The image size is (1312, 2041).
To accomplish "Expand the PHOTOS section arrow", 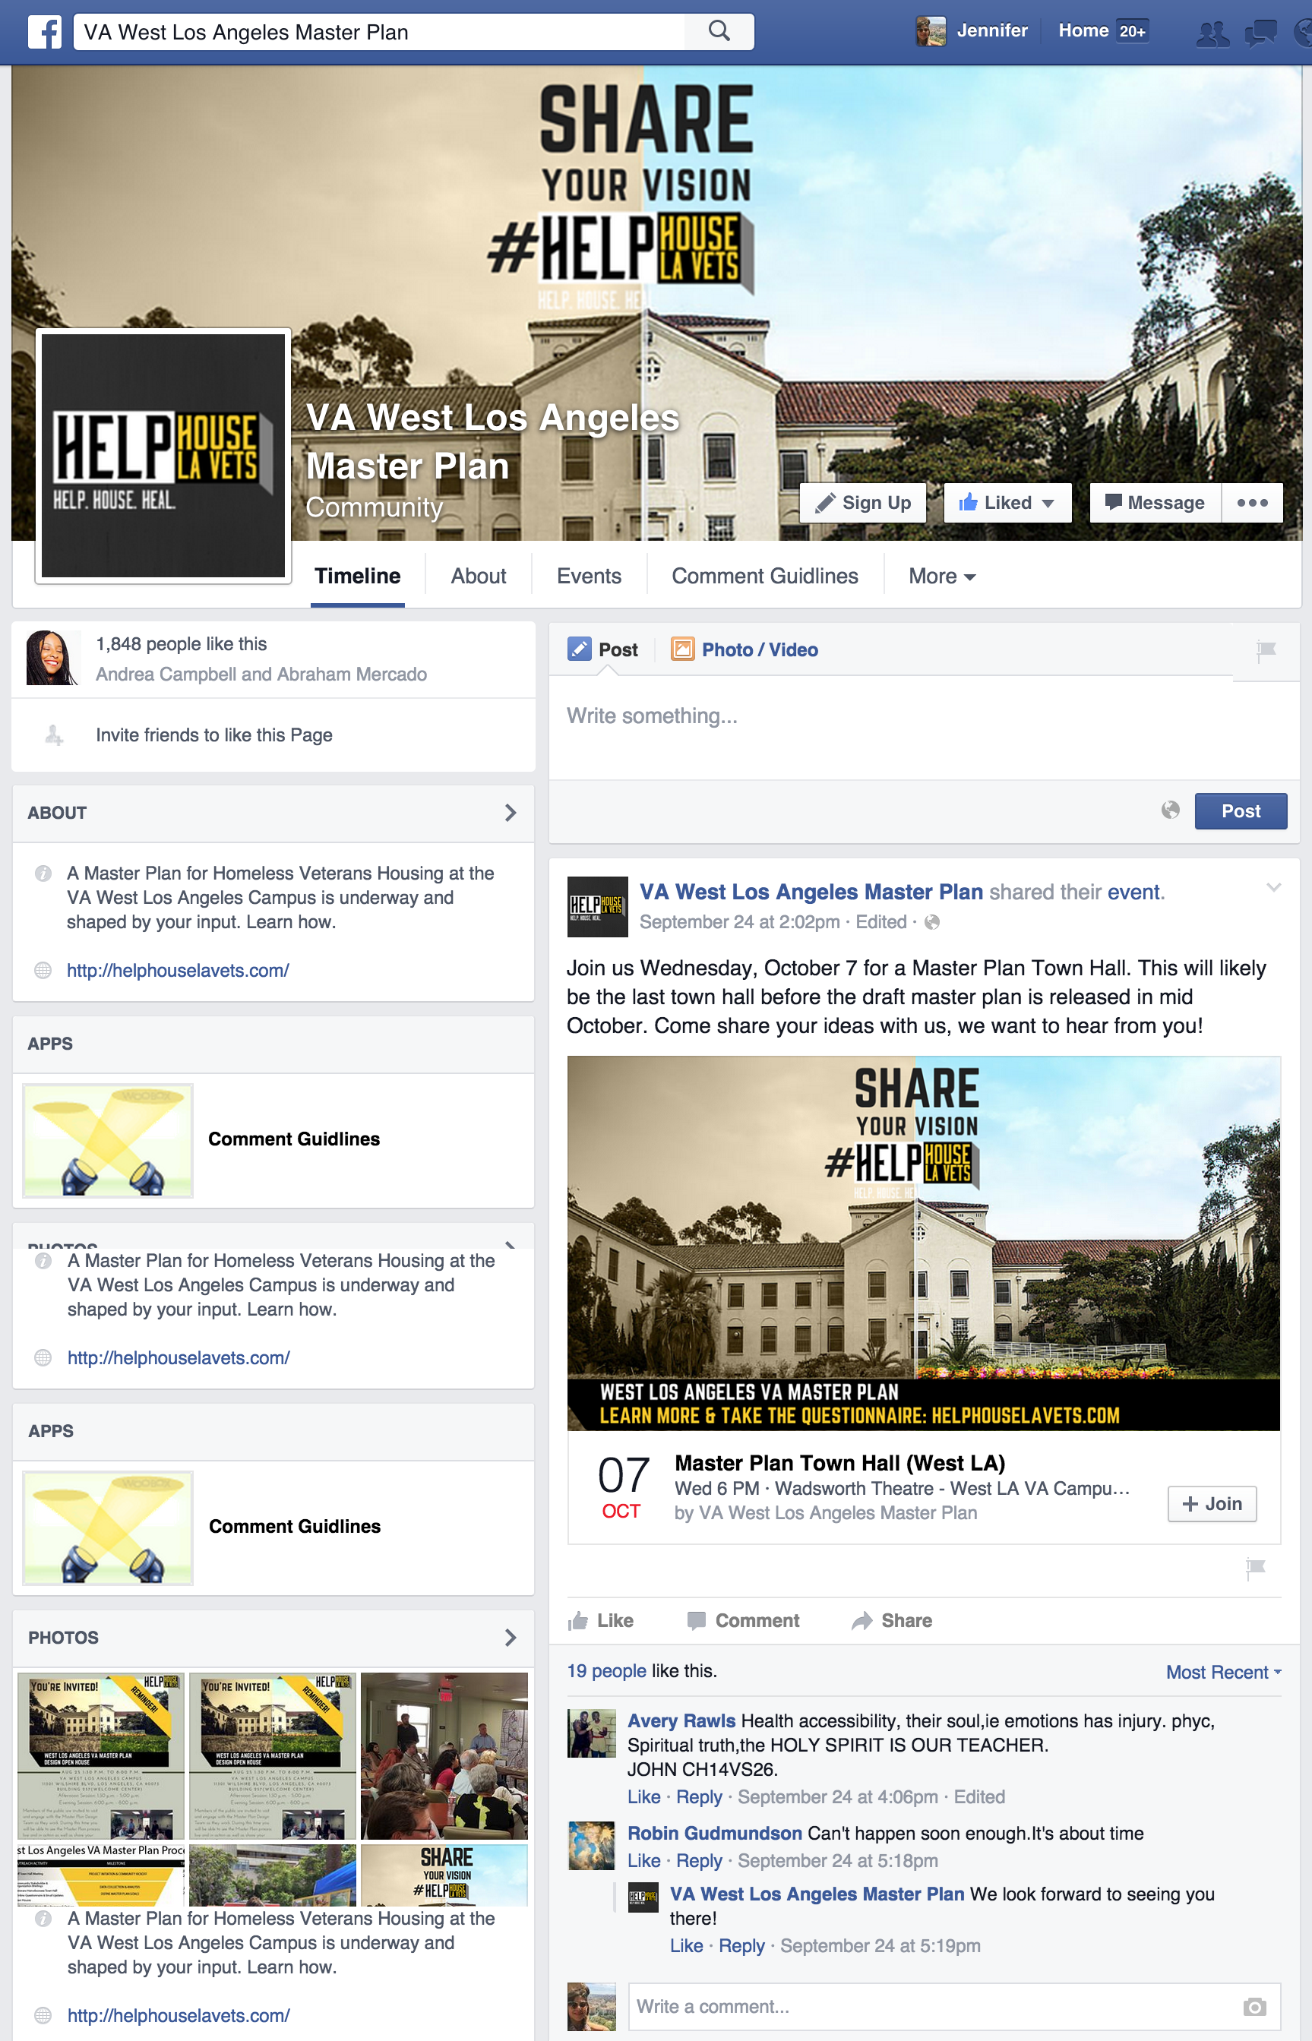I will click(511, 1637).
